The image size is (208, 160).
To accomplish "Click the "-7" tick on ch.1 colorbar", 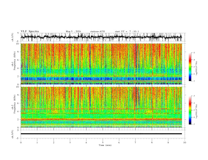I will tap(194, 81).
